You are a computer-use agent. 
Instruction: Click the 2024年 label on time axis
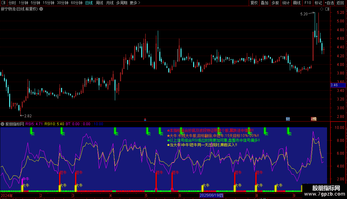[x=7, y=195]
